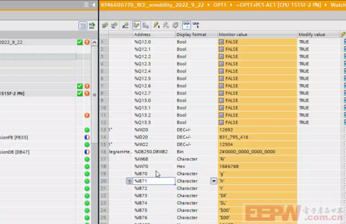Click the Insert row toolbar icon
346x224 pixels.
104,25
